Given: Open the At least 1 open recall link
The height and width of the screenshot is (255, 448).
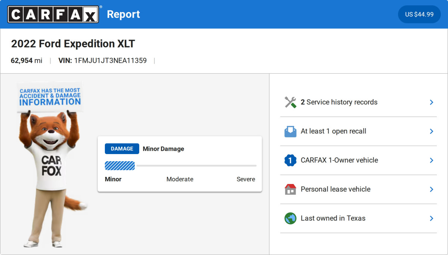Looking at the screenshot, I should coord(333,131).
